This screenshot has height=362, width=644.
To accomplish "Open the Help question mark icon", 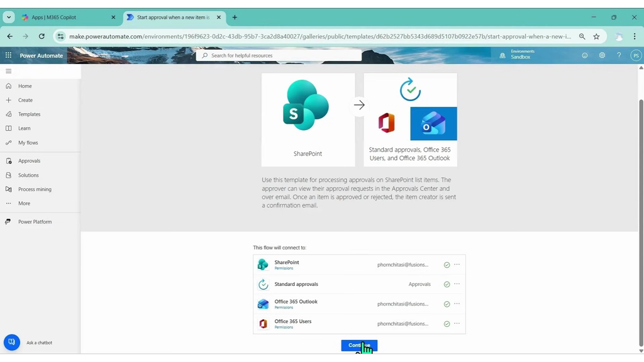I will [619, 55].
